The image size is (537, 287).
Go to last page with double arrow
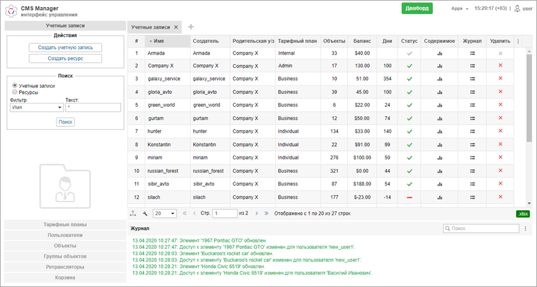click(266, 213)
